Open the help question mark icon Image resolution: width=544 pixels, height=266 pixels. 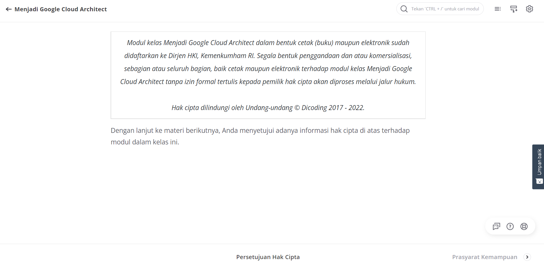[x=510, y=226]
